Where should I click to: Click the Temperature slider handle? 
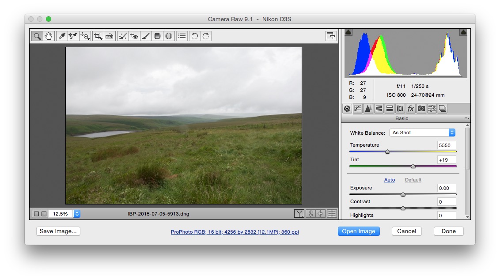(x=387, y=151)
